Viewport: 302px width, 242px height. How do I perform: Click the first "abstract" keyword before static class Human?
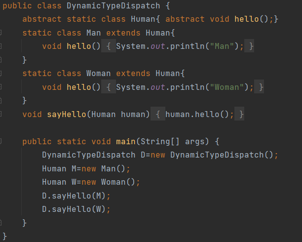click(42, 19)
